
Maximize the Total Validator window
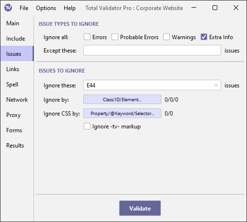215,8
